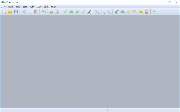Click the New Project icon
Screen dimensions: 180x112
(4, 12)
